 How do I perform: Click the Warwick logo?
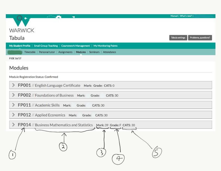pos(22,25)
